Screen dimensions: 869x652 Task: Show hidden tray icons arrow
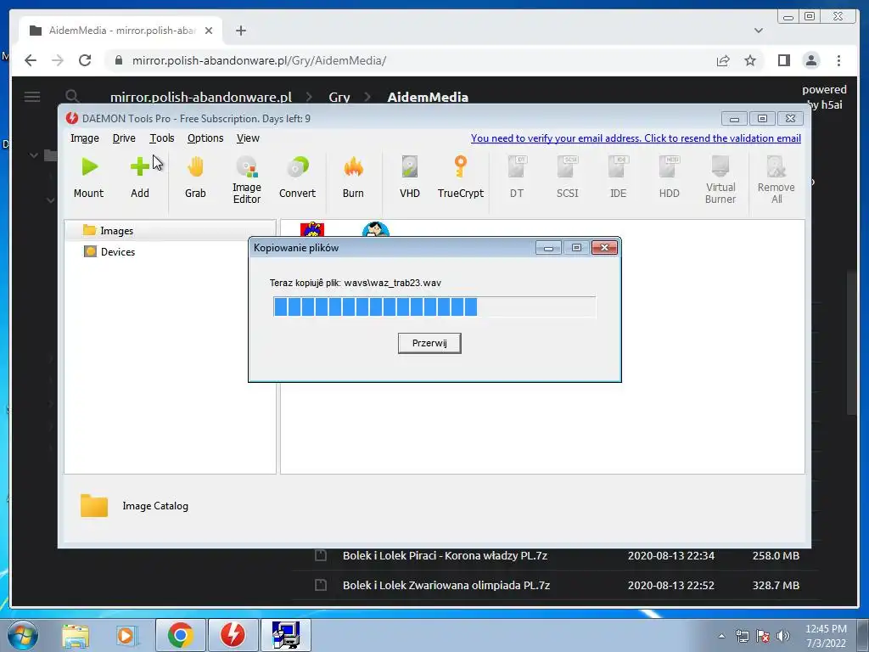tap(721, 636)
